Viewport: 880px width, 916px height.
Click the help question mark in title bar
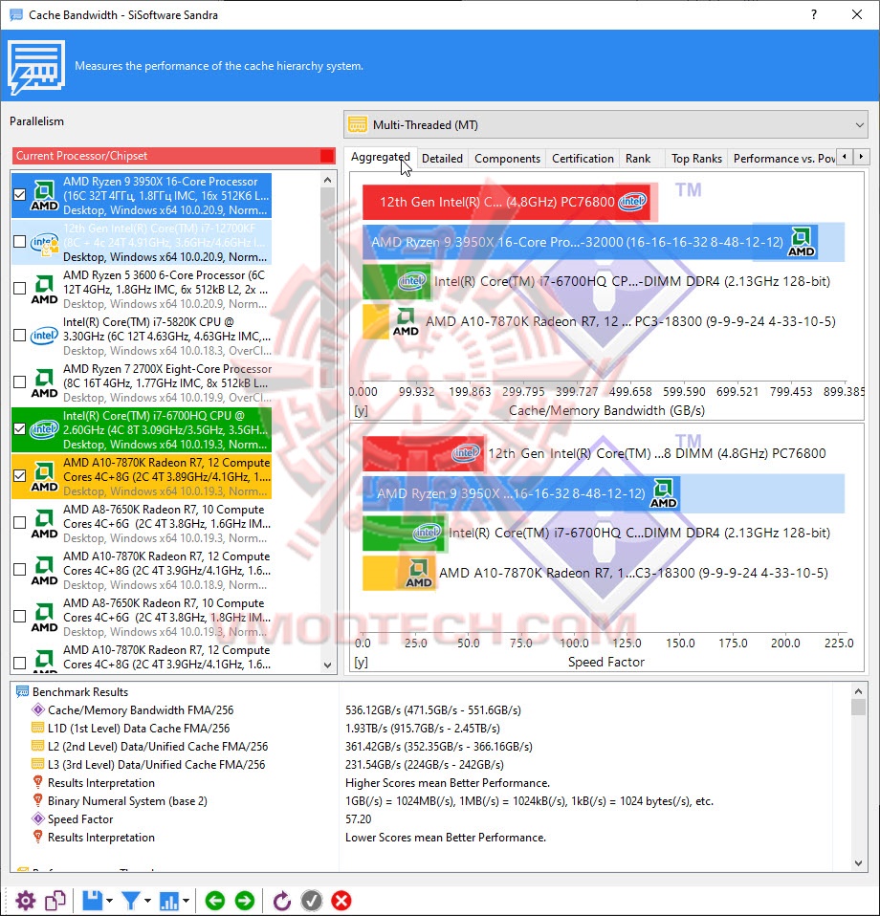click(x=814, y=14)
